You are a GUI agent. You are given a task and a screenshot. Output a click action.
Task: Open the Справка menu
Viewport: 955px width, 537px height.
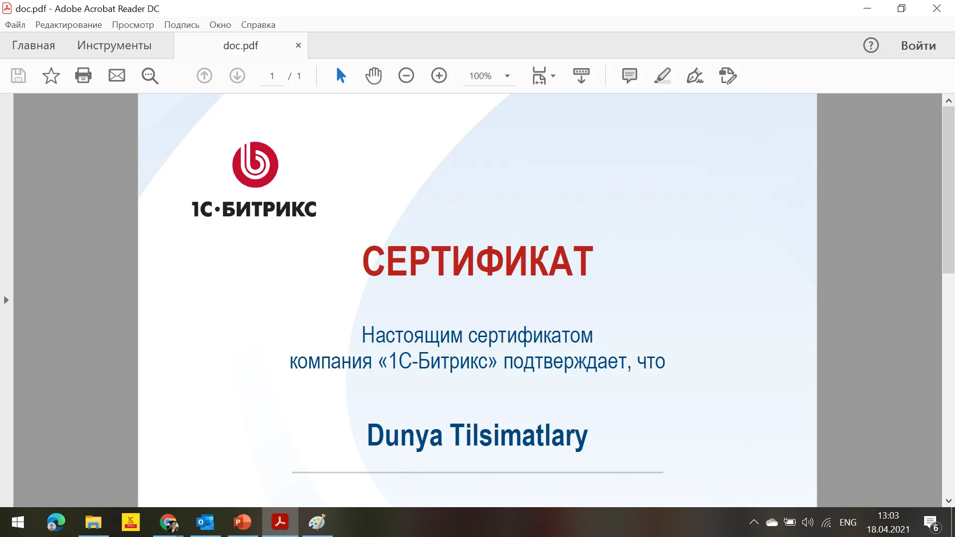(258, 25)
